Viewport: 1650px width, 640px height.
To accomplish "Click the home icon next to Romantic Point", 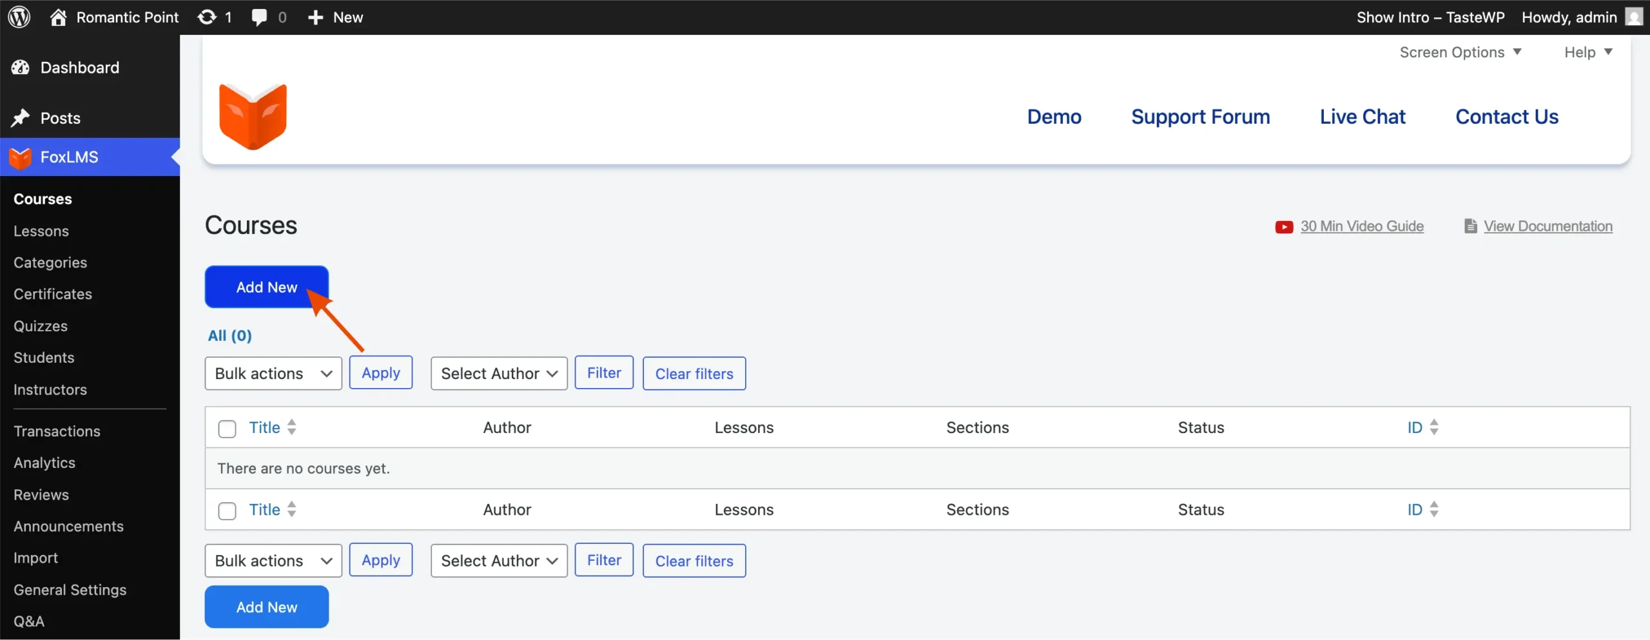I will [x=59, y=17].
